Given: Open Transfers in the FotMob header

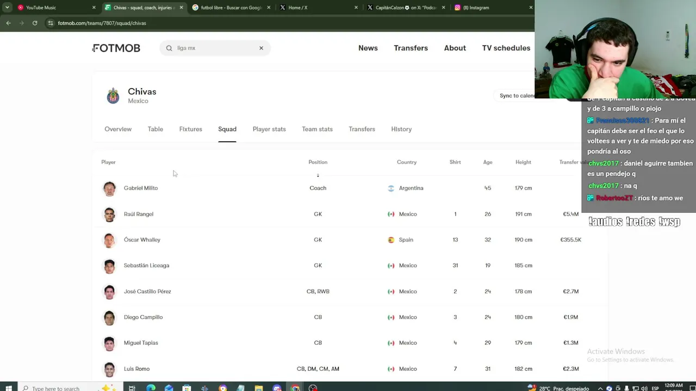Looking at the screenshot, I should click(411, 48).
